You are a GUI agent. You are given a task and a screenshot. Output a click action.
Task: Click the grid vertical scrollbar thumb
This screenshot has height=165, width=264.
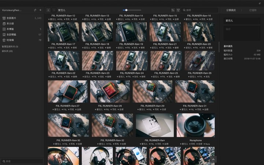coord(219,47)
